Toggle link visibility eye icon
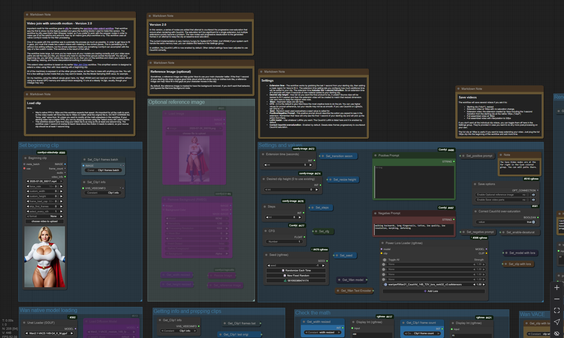Image resolution: width=564 pixels, height=338 pixels. (557, 333)
